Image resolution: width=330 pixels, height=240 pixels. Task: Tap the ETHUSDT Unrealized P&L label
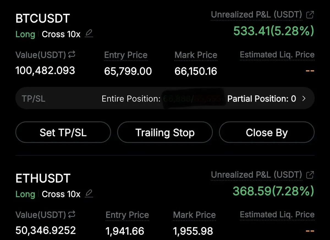[x=256, y=175]
